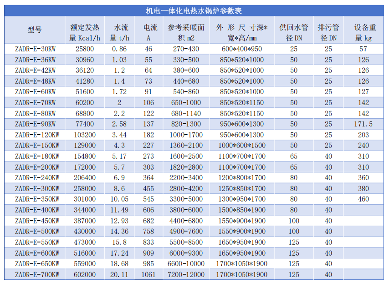
Task: Select the rated heat value 602000
Action: (x=84, y=274)
